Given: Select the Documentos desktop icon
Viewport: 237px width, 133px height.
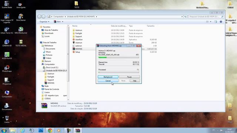Looking at the screenshot, I should (x=7, y=107).
